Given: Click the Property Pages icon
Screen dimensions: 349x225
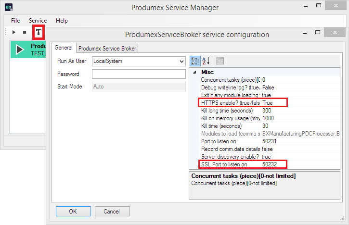Looking at the screenshot, I should pyautogui.click(x=220, y=61).
